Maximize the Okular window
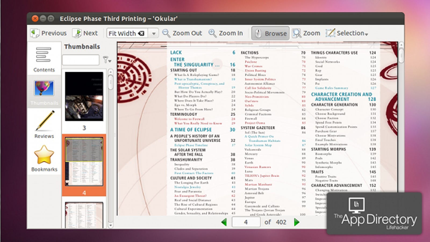 [51, 19]
